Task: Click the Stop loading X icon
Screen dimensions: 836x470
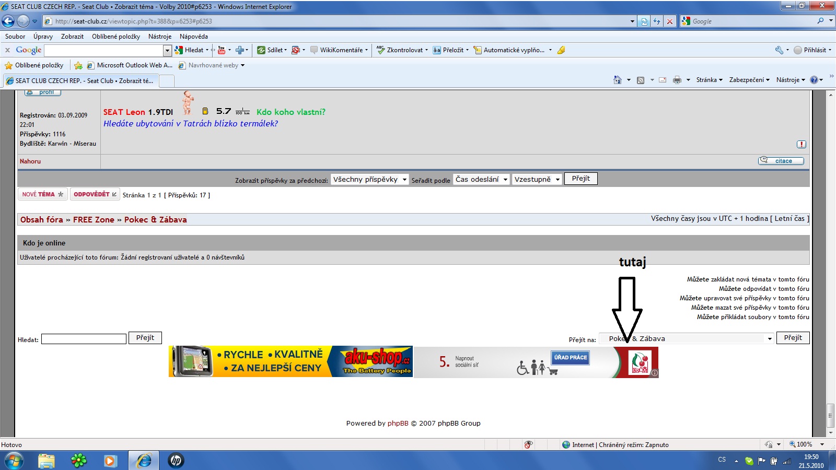Action: pos(669,21)
